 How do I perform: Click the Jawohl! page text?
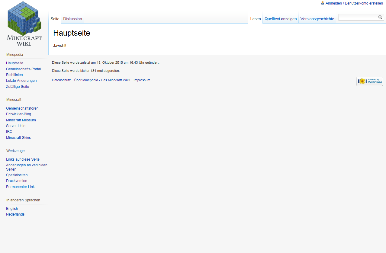(60, 45)
